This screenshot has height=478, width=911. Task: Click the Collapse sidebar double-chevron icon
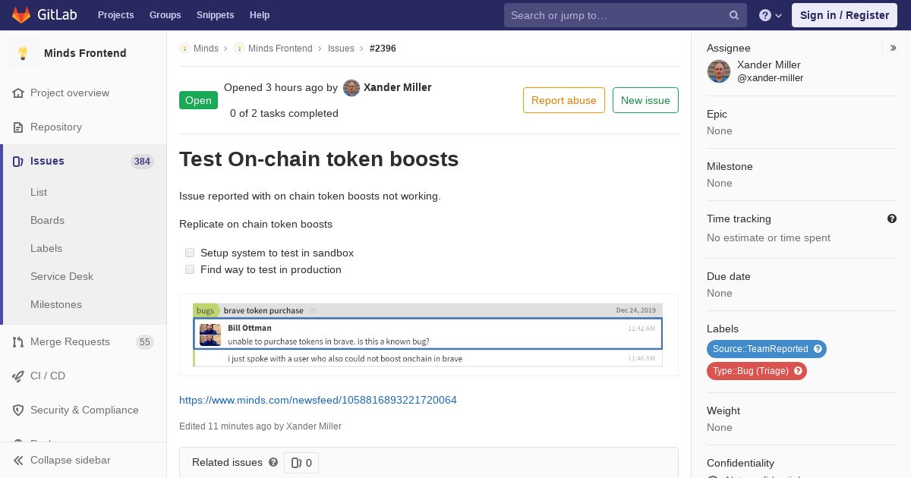click(18, 461)
